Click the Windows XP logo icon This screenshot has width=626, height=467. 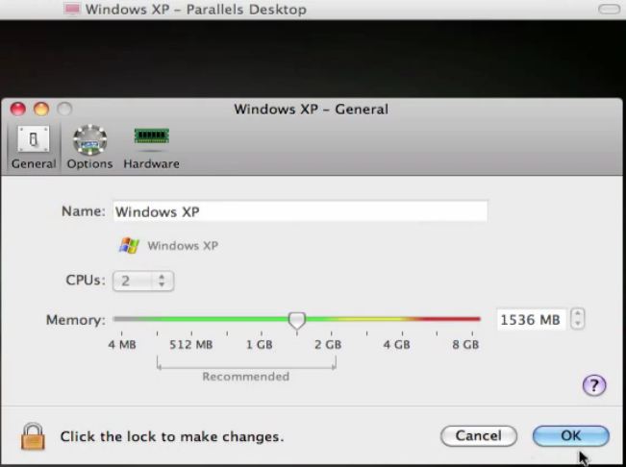click(129, 245)
